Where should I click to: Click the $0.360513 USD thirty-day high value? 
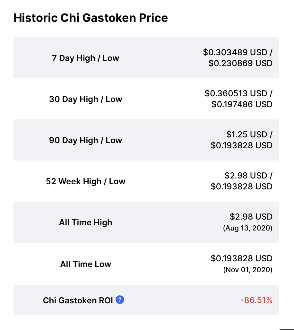pyautogui.click(x=236, y=93)
